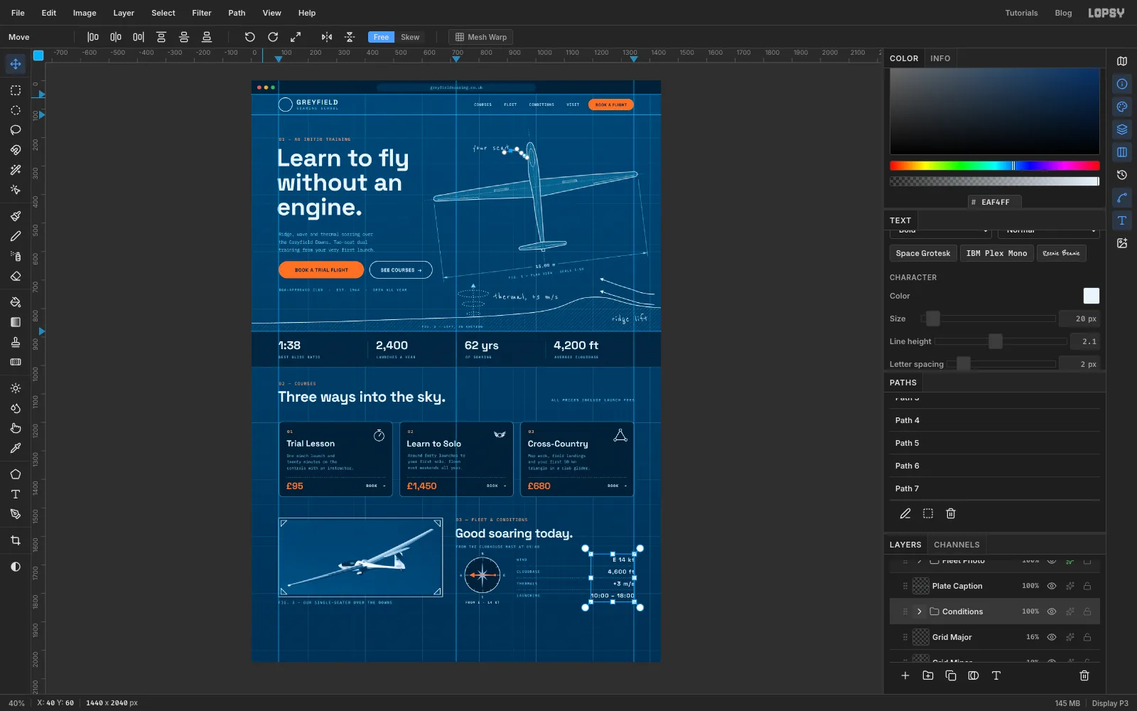Select the paint bucket fill tool
This screenshot has height=711, width=1137.
click(16, 302)
